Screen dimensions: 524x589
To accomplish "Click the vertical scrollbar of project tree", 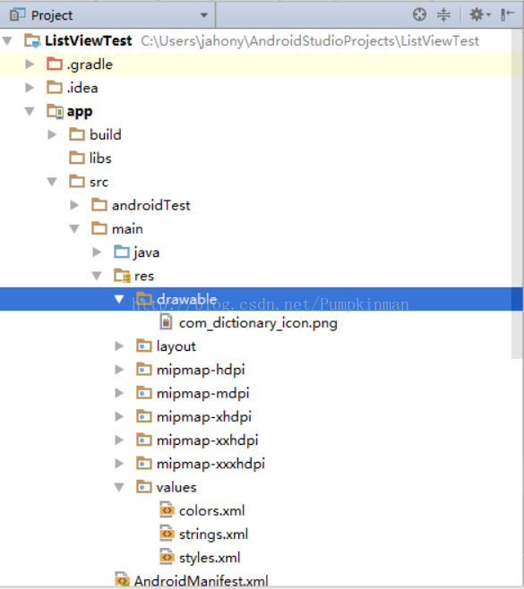I will (517, 193).
